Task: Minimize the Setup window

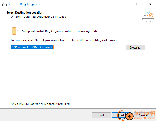Action: [126, 4]
